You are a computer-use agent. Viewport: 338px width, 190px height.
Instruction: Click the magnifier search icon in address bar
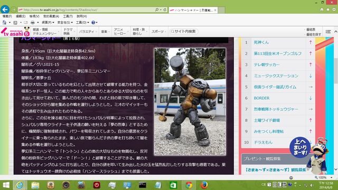coord(157,9)
